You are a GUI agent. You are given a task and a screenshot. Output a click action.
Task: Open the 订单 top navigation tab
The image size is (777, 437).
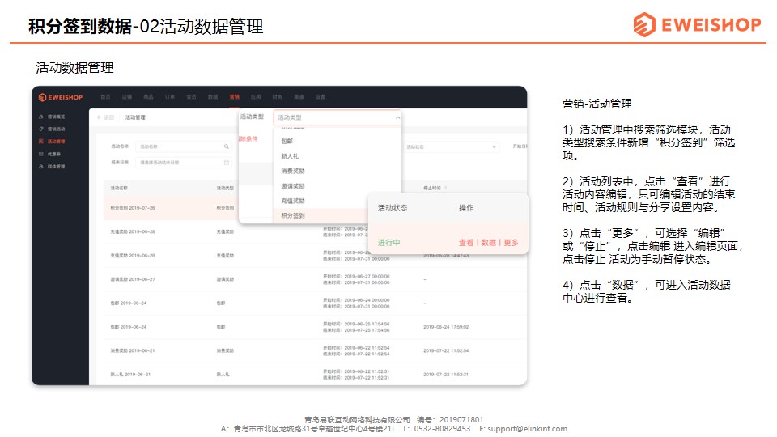(x=170, y=97)
